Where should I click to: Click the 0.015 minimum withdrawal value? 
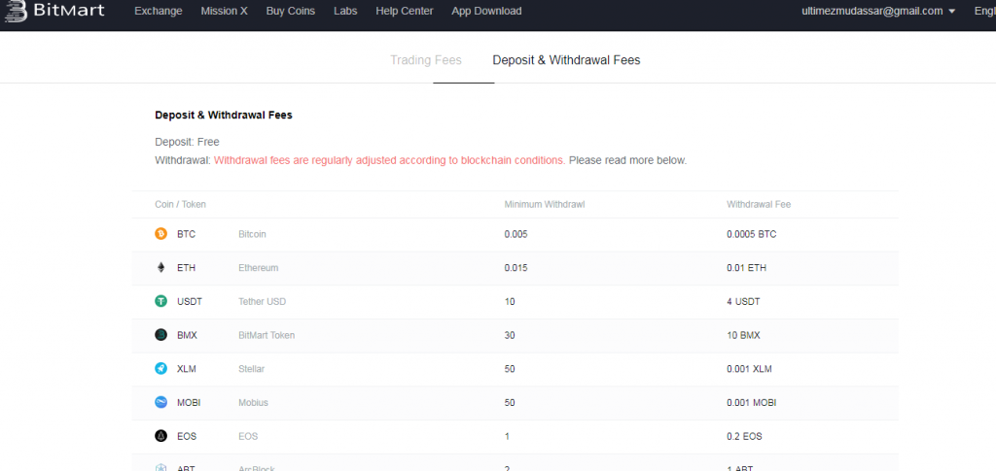point(516,267)
